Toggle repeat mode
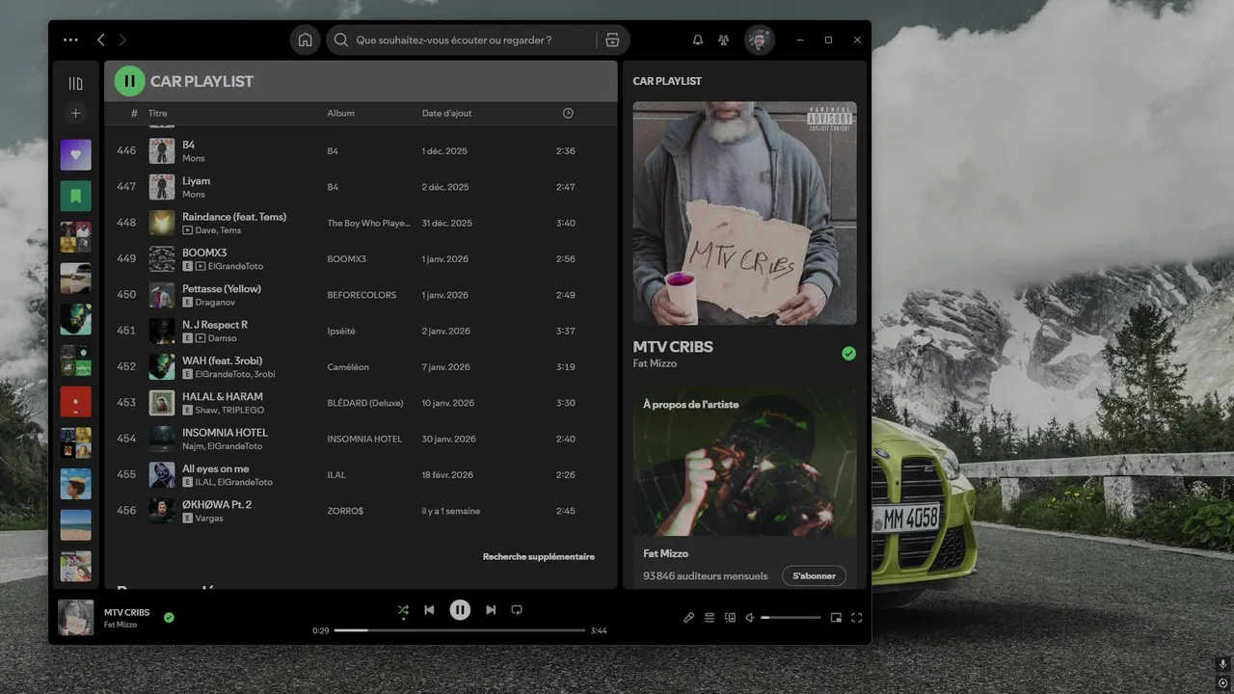 [x=517, y=610]
